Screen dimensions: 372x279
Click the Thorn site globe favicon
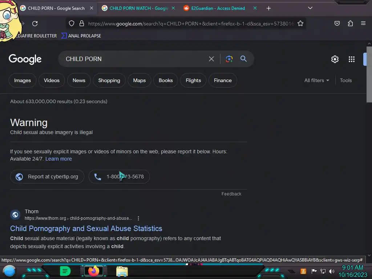click(x=15, y=215)
